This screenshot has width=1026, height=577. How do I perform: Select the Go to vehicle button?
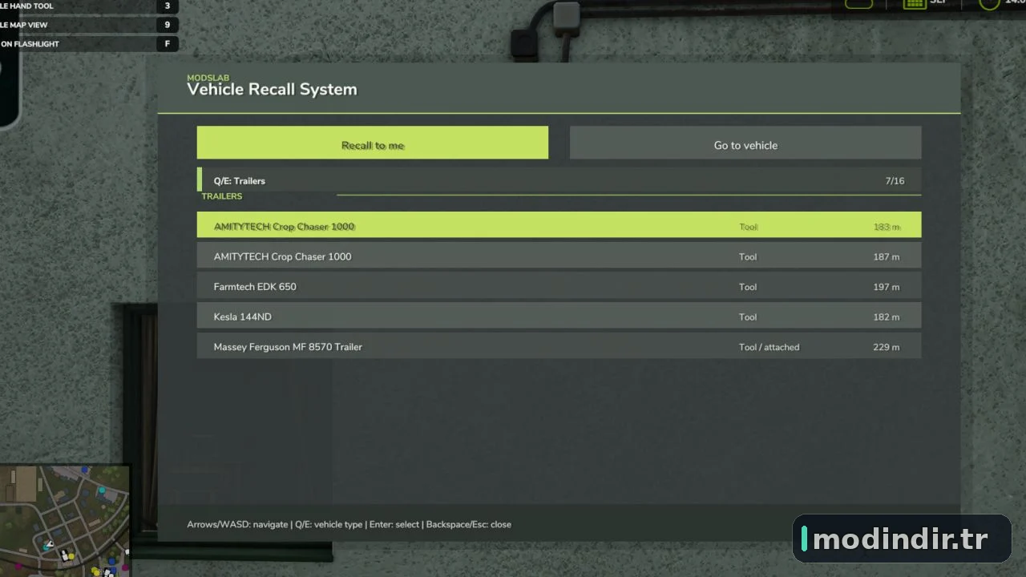pyautogui.click(x=745, y=143)
